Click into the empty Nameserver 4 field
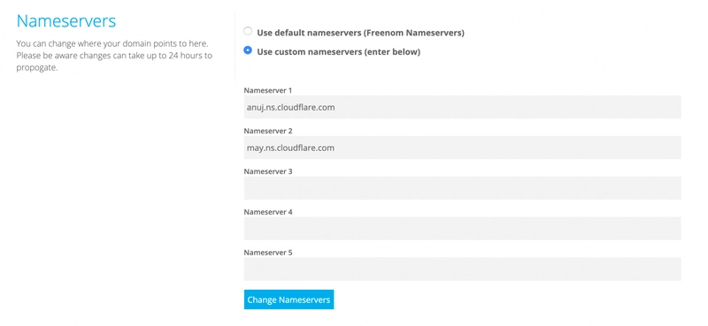Screen dimensions: 708x326 pos(462,229)
